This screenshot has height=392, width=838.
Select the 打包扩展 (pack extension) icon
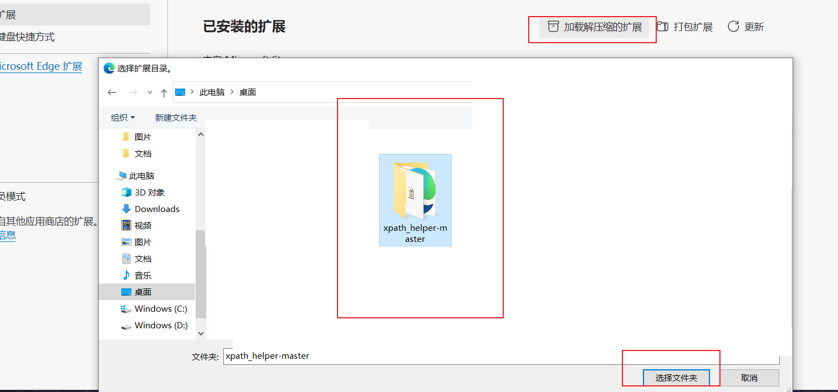663,26
